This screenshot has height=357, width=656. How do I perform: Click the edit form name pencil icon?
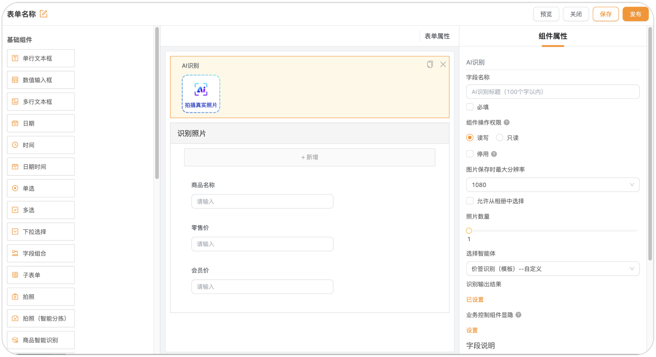click(x=44, y=14)
